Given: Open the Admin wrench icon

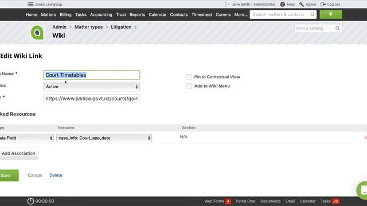Looking at the screenshot, I should tap(301, 4).
